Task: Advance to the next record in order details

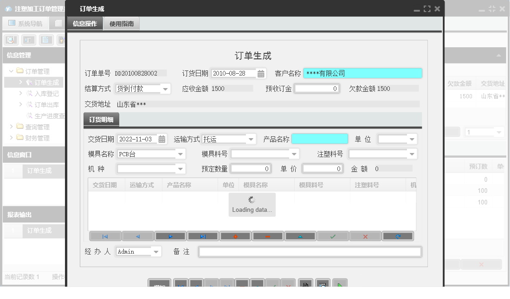Action: pyautogui.click(x=170, y=236)
